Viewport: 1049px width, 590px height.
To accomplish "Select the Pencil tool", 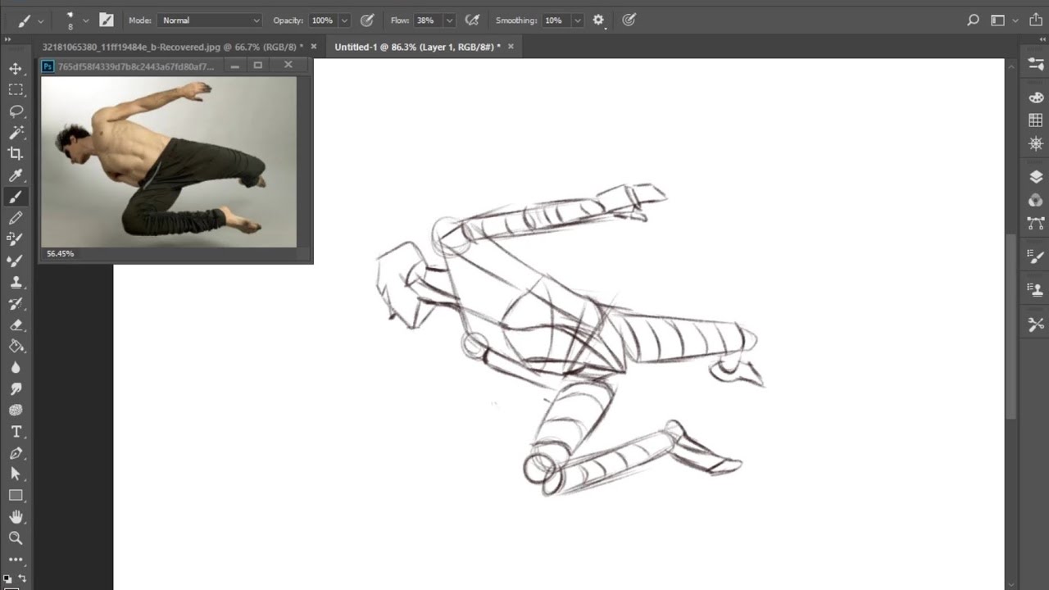I will (x=16, y=218).
